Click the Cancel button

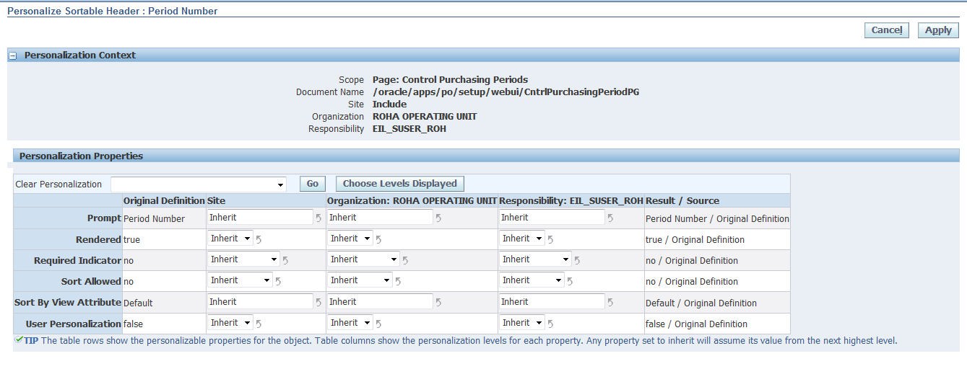click(887, 30)
